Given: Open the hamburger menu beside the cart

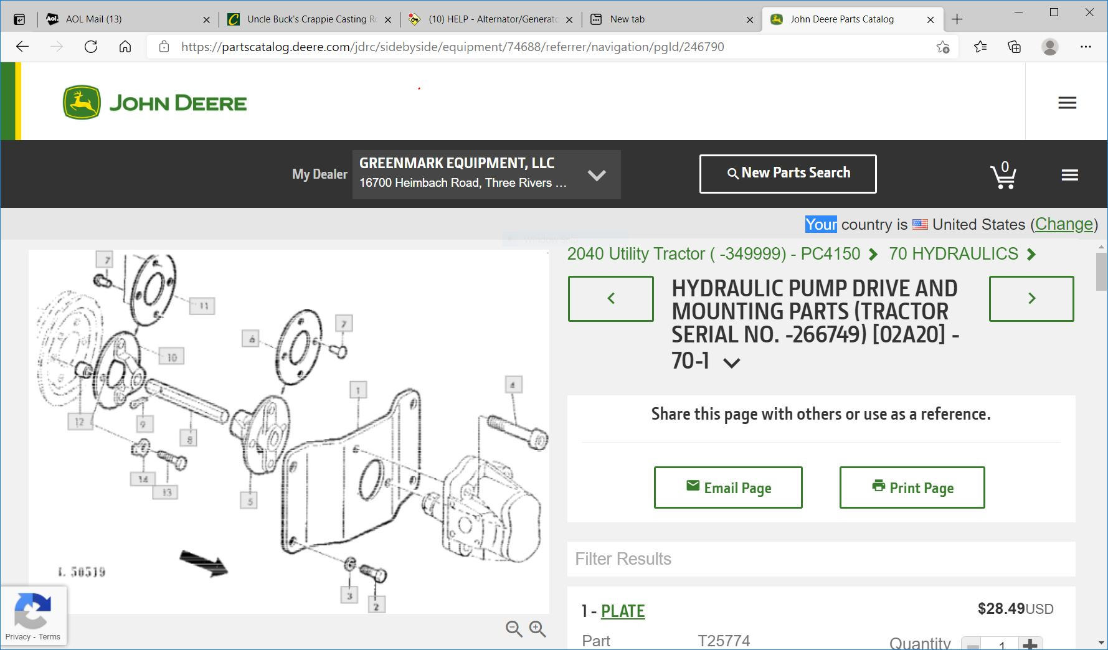Looking at the screenshot, I should (x=1069, y=175).
